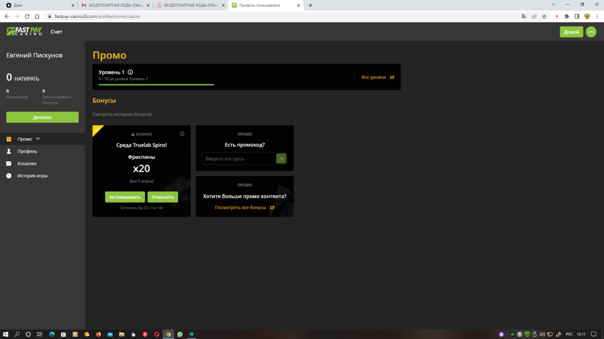Screen dimensions: 604x339
Task: Open the three-dots menu beside Домой
Action: [x=591, y=32]
